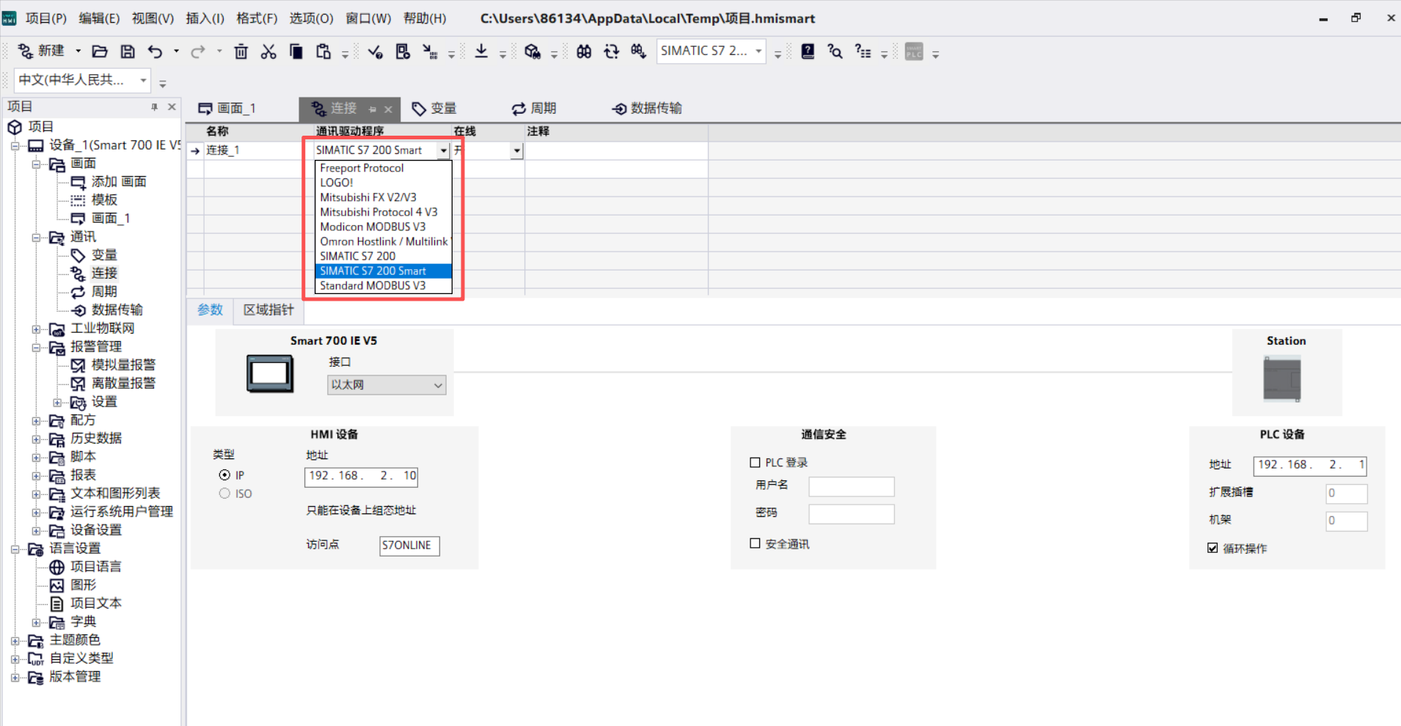Image resolution: width=1401 pixels, height=726 pixels.
Task: Cut selection with the scissors icon
Action: (268, 51)
